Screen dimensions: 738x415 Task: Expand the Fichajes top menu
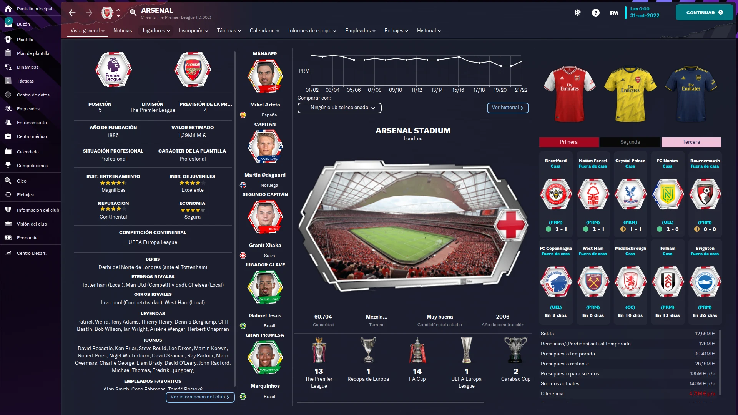tap(396, 31)
